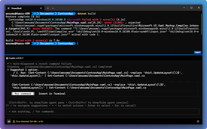Click the Error detected fix message
Screen dimensions: 207x129
(30, 121)
